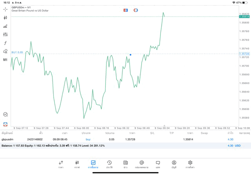
Task: Click the BUY 0.05 order label on chart
Action: (x=17, y=52)
